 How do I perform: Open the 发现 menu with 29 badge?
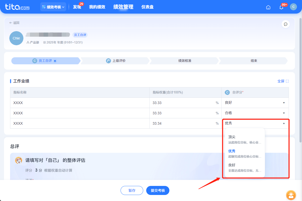click(x=77, y=7)
